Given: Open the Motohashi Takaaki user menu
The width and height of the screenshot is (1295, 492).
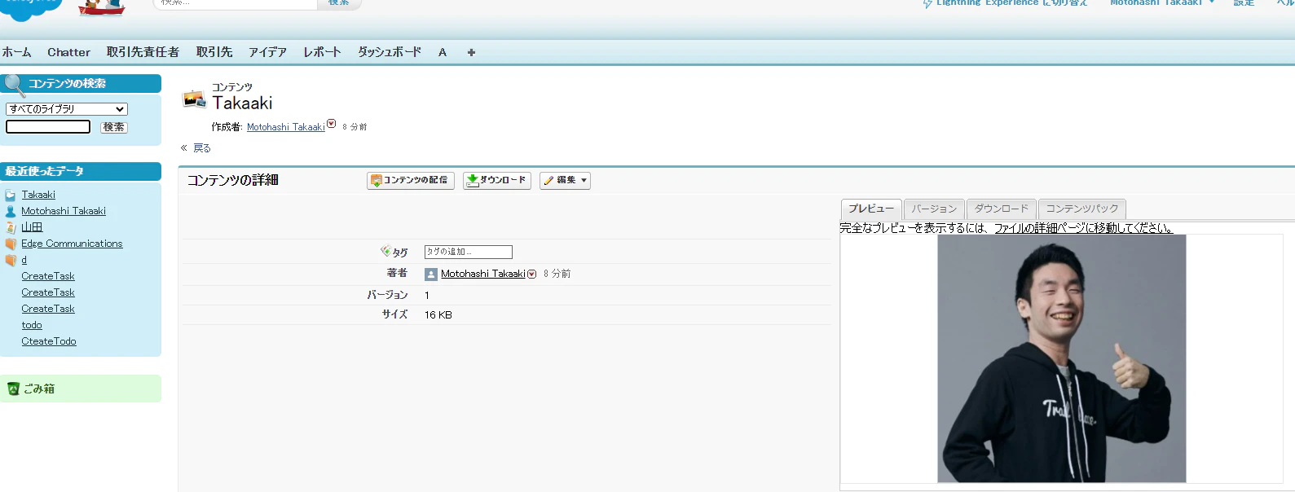Looking at the screenshot, I should (x=1161, y=3).
